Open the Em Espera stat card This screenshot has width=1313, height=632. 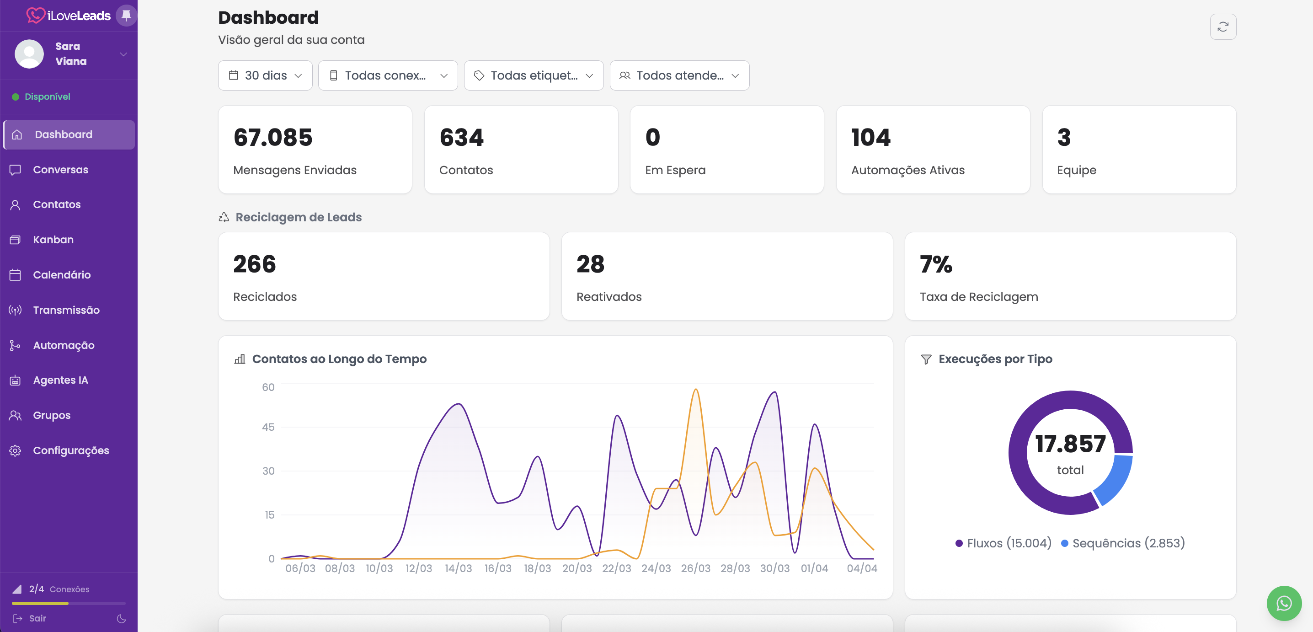click(727, 150)
